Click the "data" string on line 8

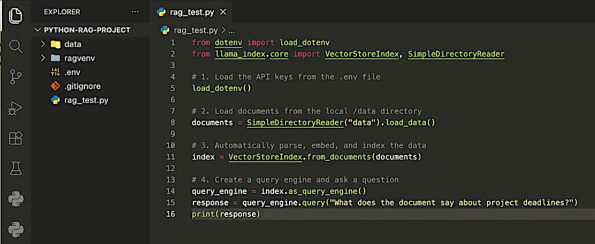tap(362, 122)
